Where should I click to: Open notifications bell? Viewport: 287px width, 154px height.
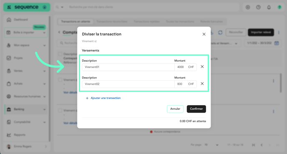tap(269, 7)
